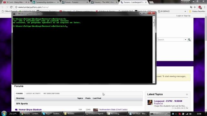207x116 pixels.
Task: Open the search options dropdown arrow
Action: tap(185, 40)
